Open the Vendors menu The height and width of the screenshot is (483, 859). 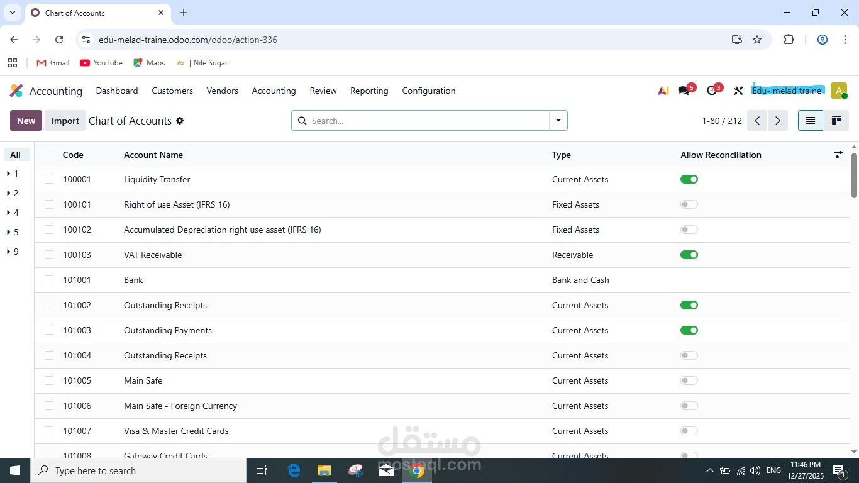pos(223,91)
